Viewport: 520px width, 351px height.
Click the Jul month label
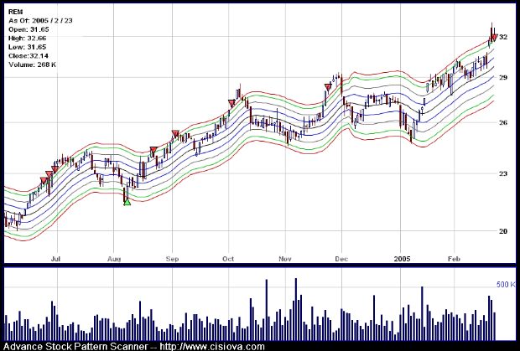[56, 259]
